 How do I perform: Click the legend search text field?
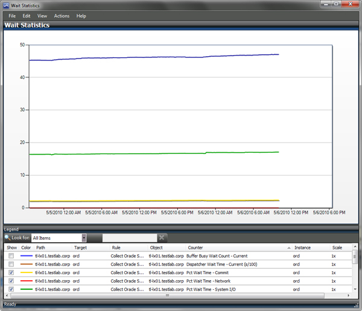[x=129, y=238]
